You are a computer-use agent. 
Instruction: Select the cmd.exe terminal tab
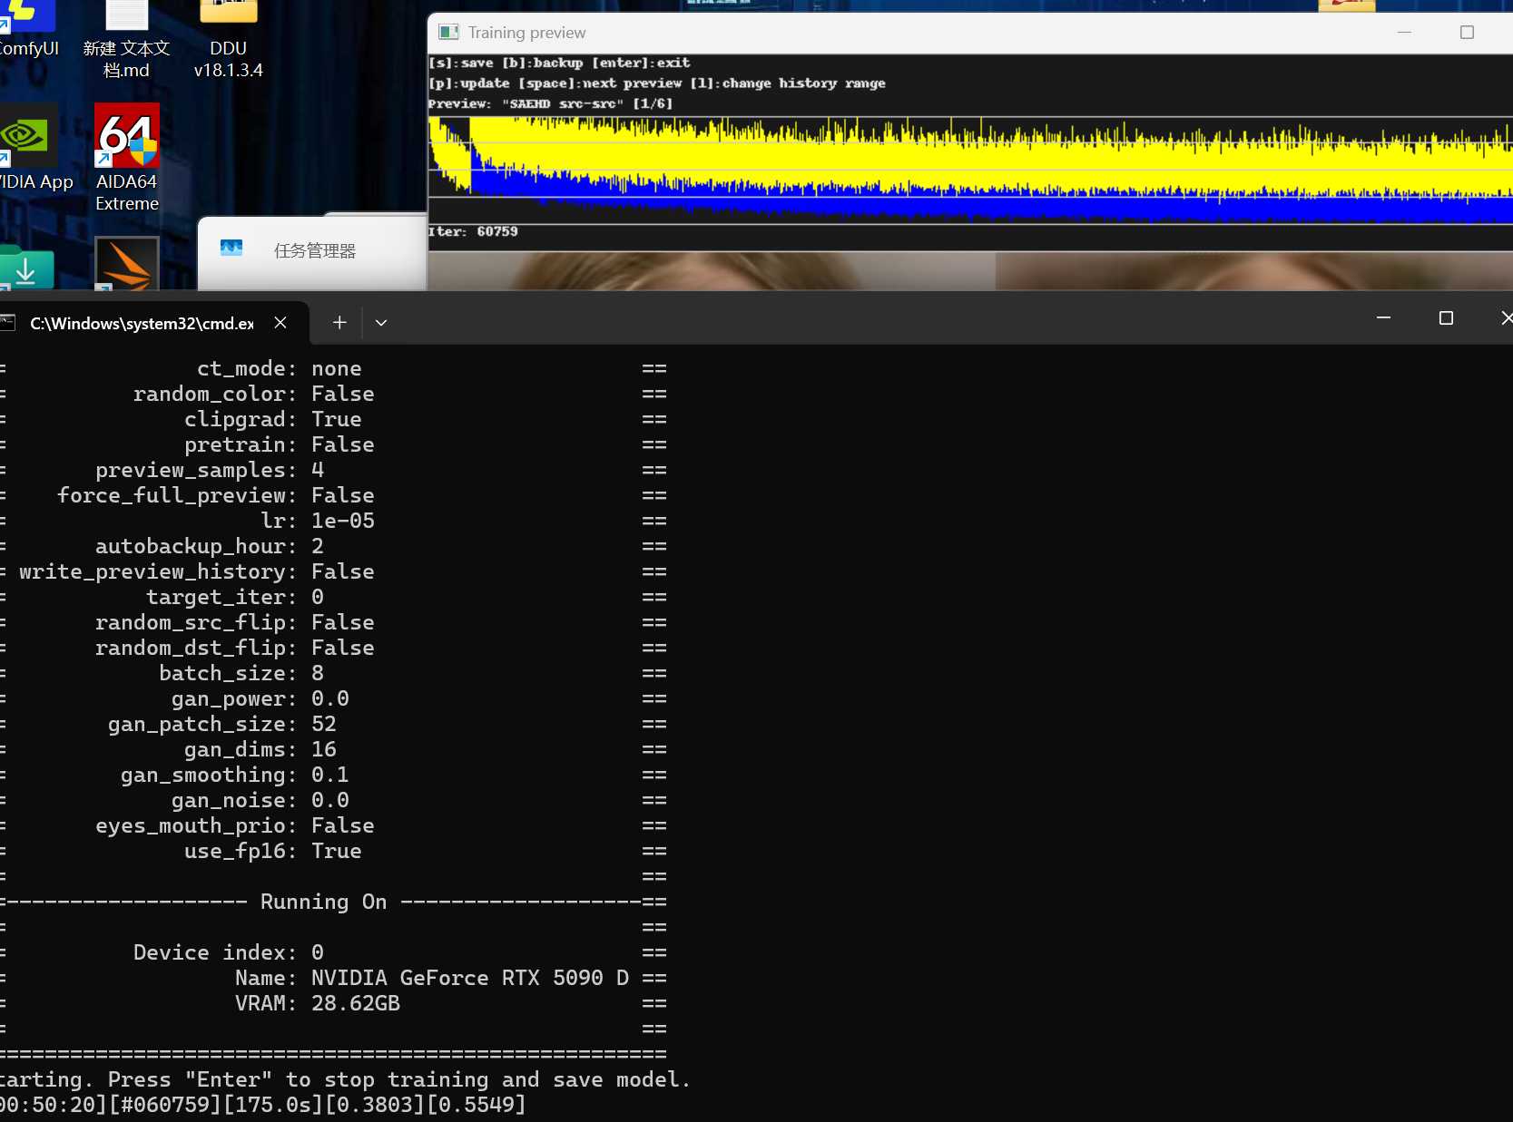click(x=142, y=323)
